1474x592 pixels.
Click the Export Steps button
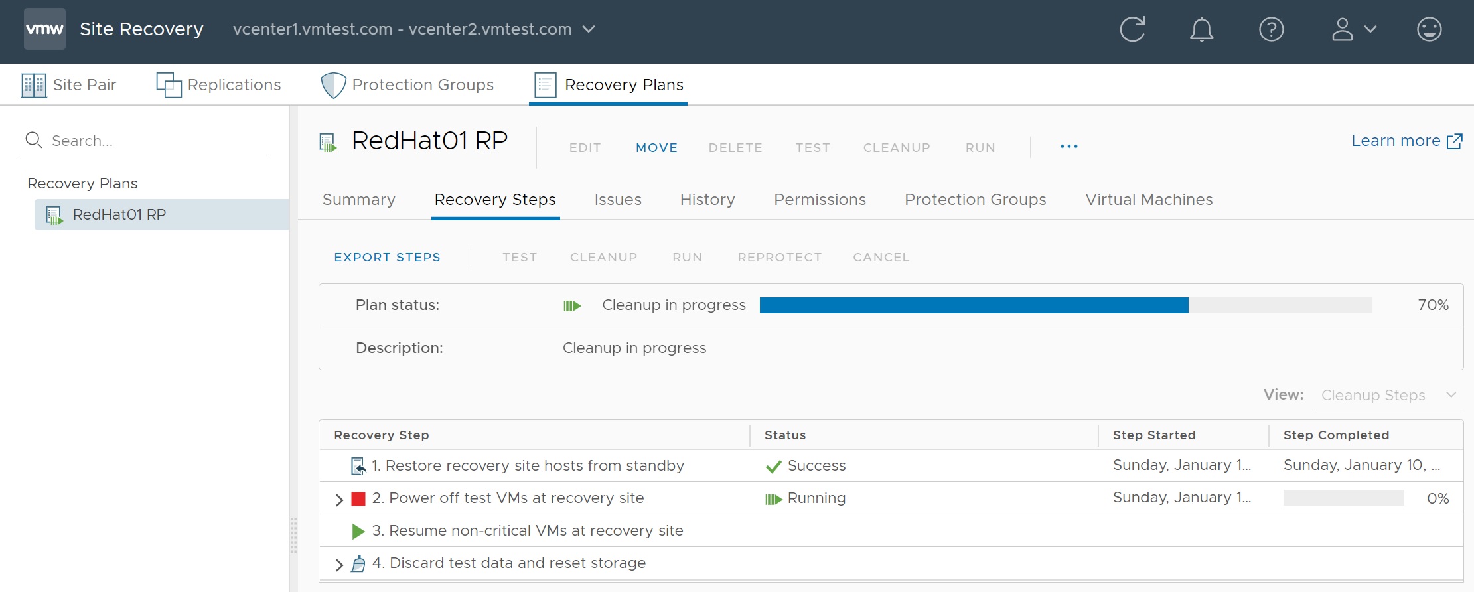point(387,258)
